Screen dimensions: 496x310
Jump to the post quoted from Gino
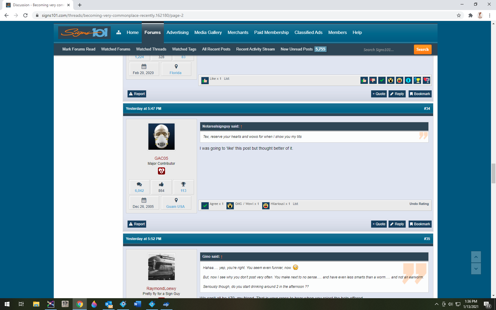click(x=221, y=257)
